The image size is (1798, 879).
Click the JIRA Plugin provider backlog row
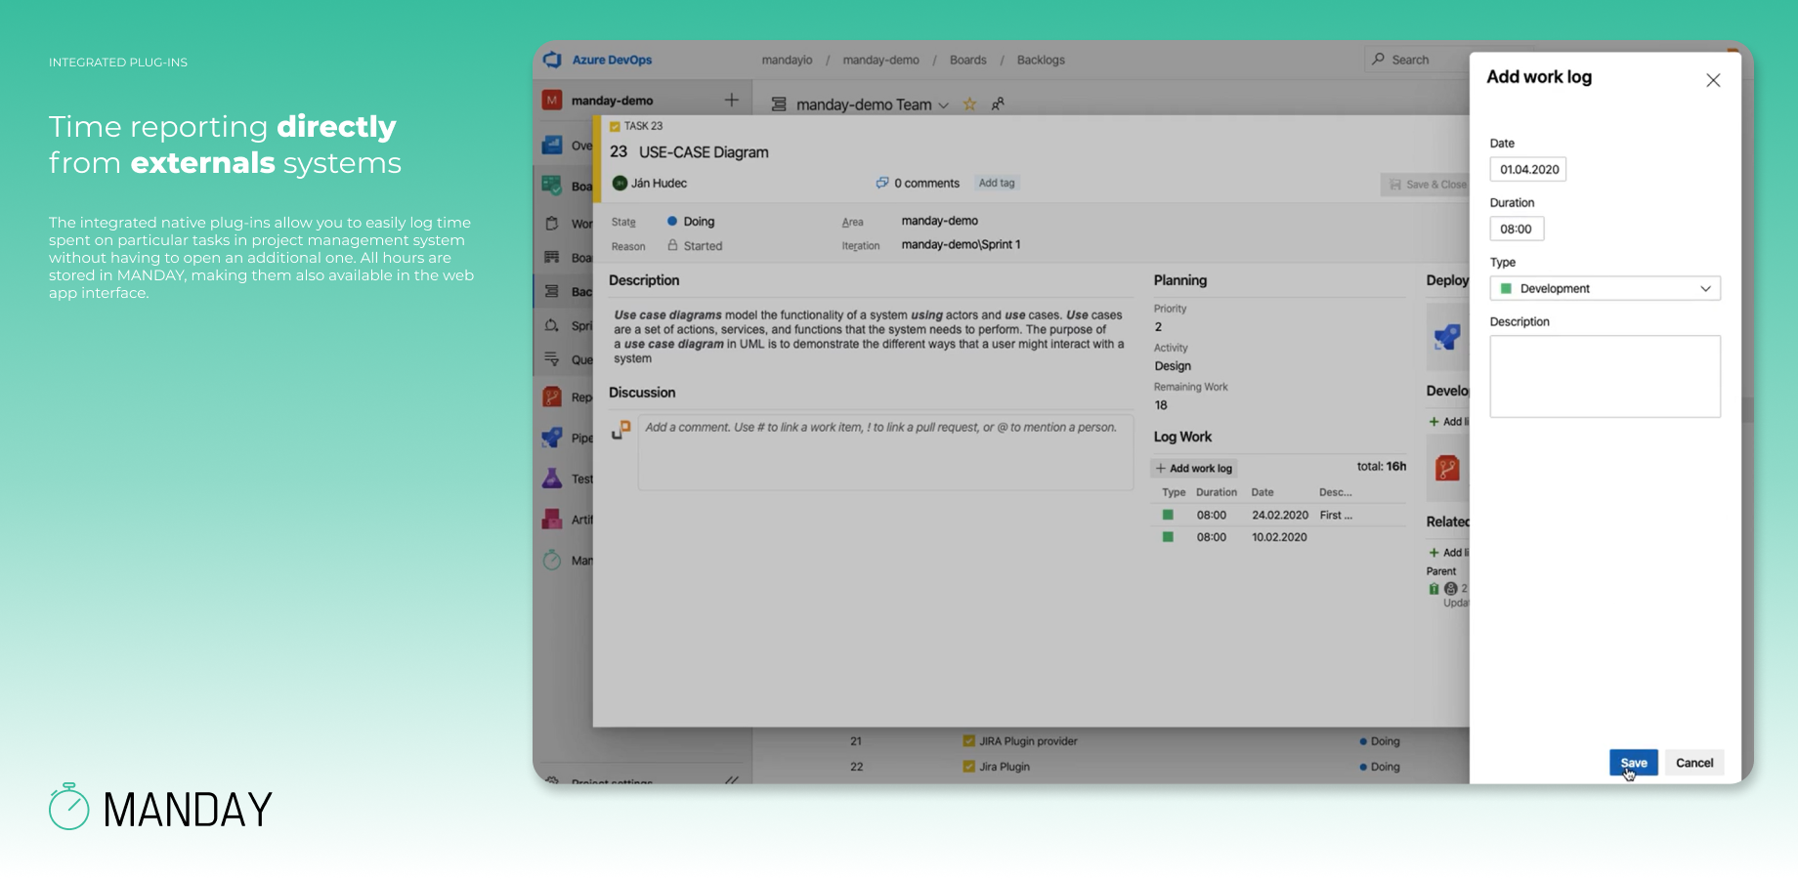[1028, 741]
